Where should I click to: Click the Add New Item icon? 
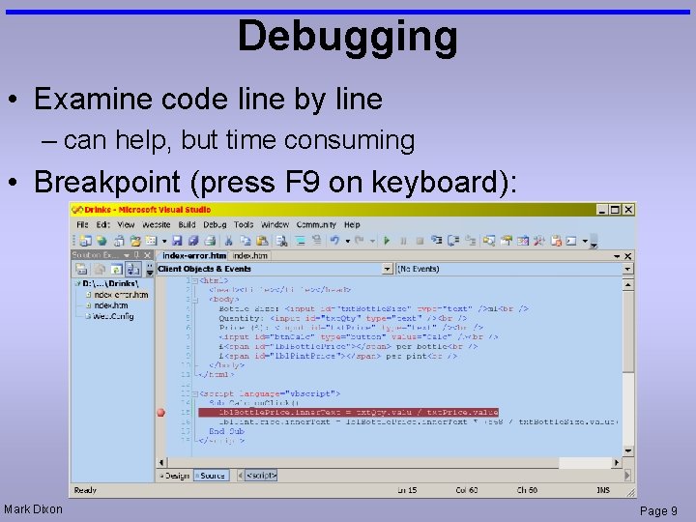[x=152, y=241]
